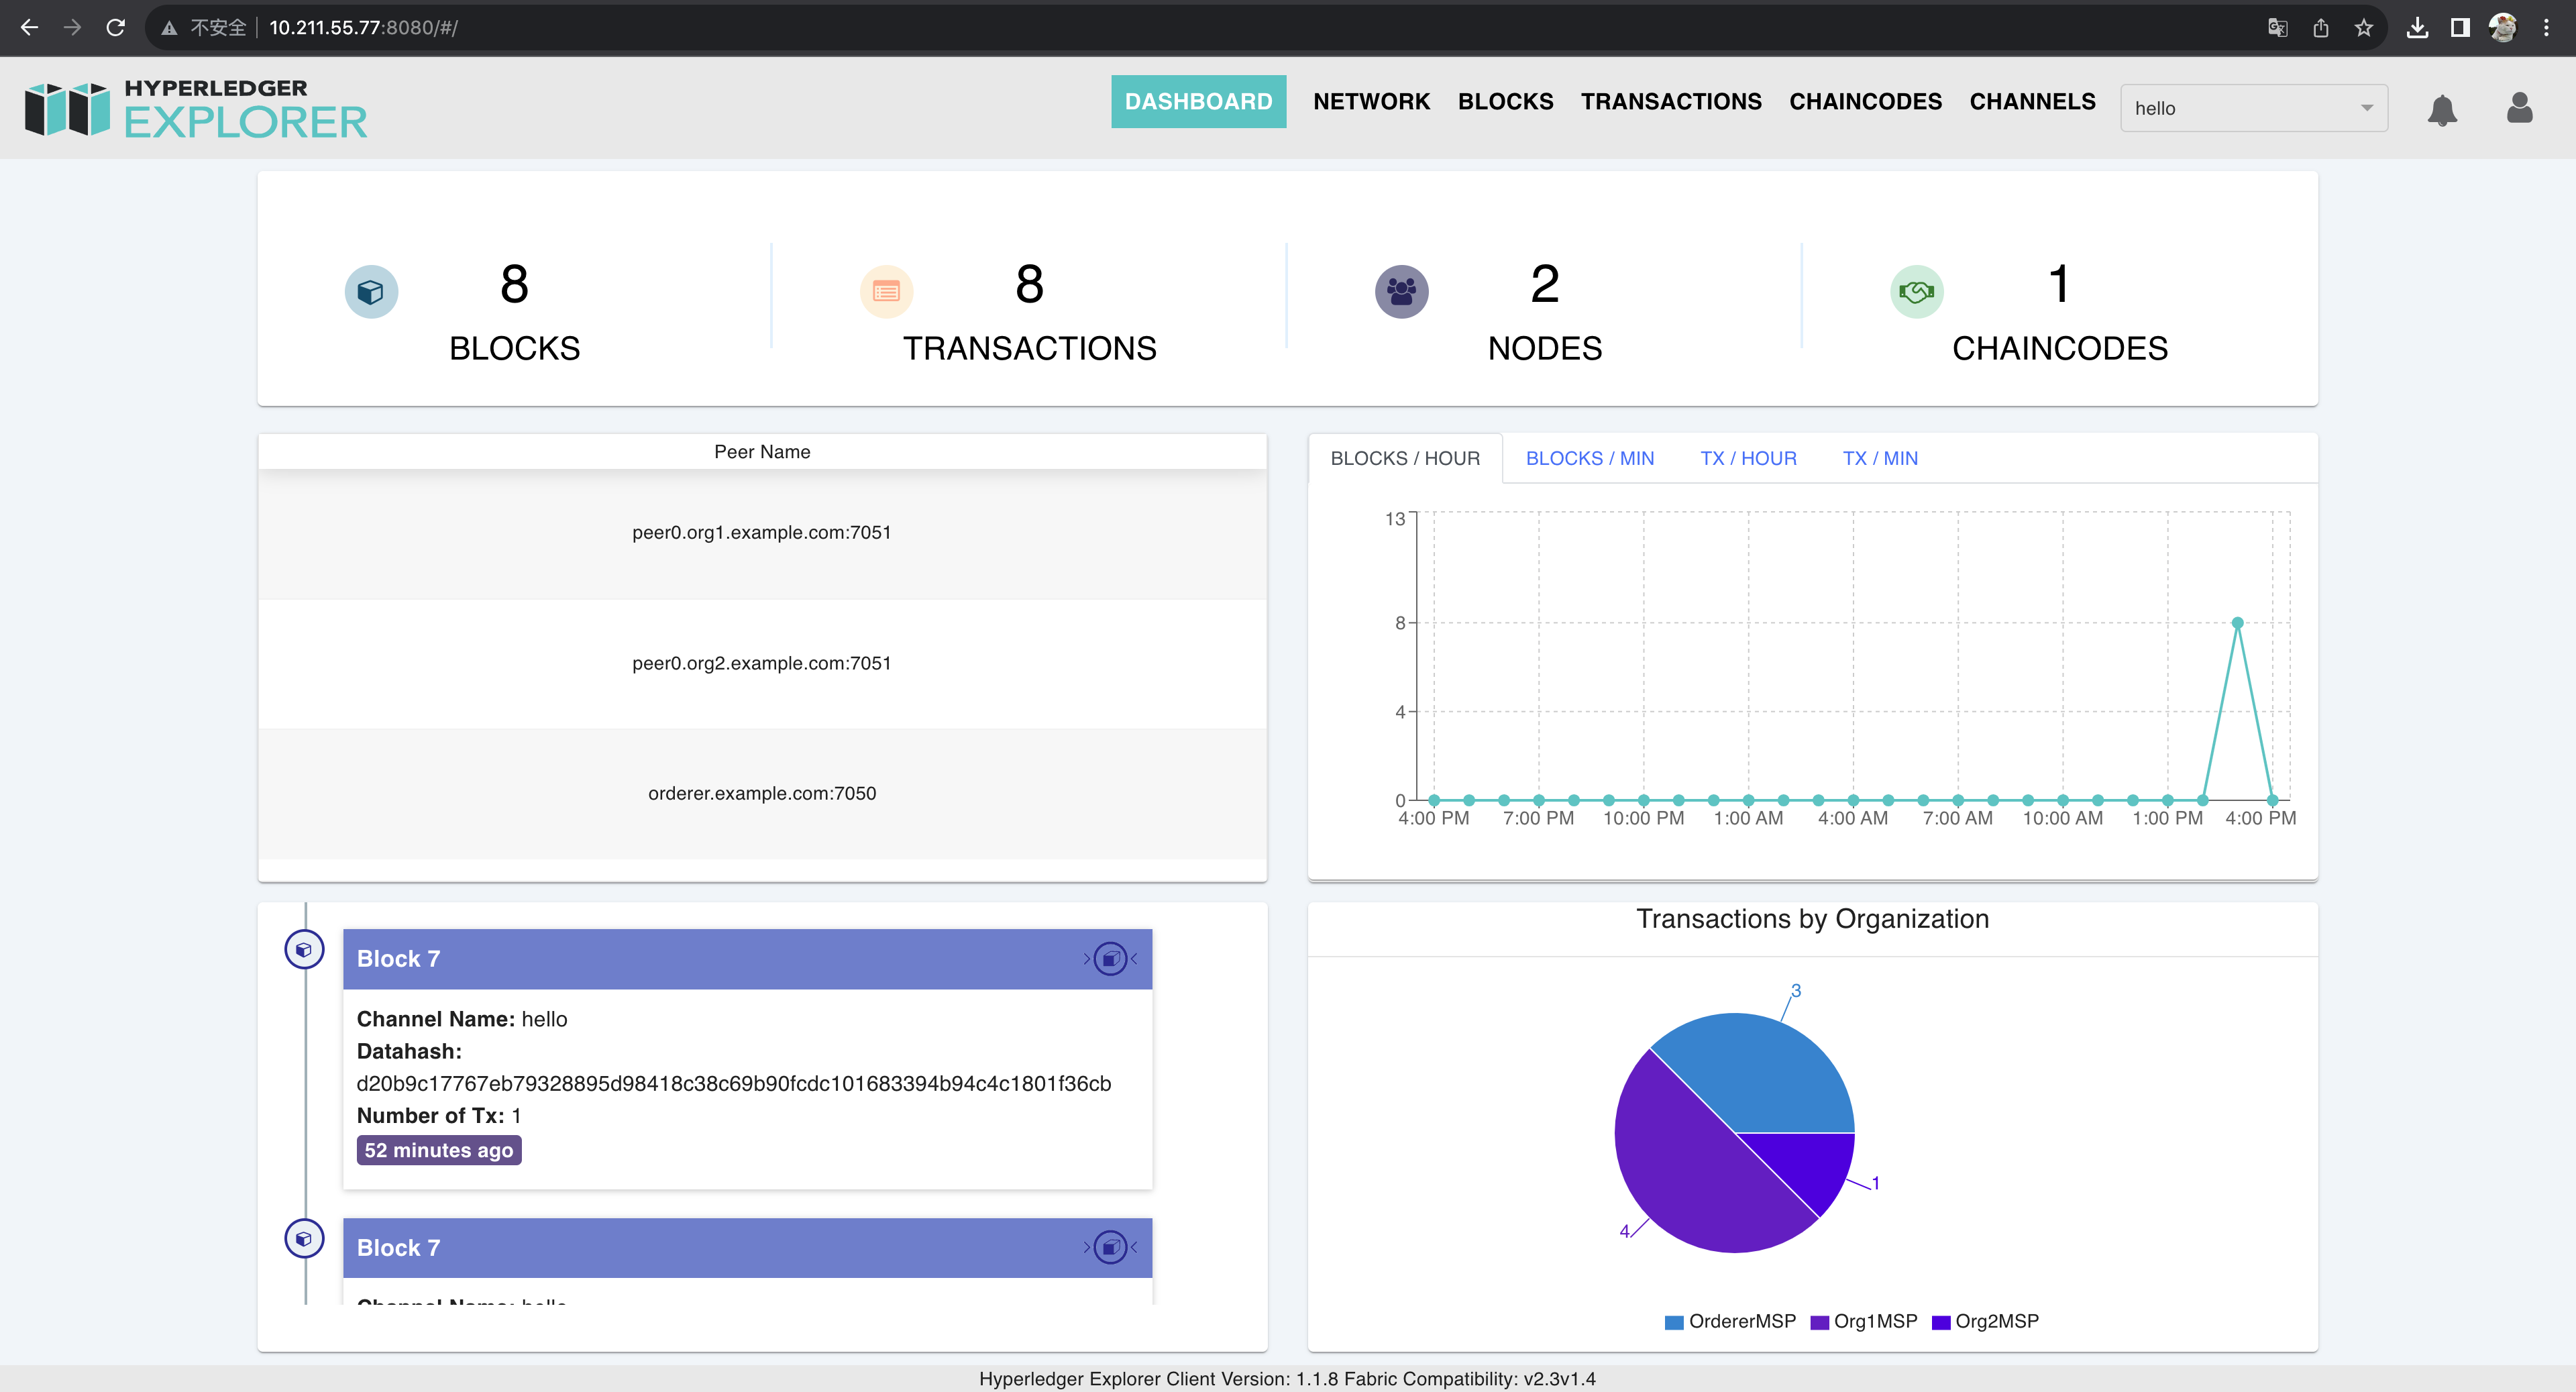Navigate to CHANNELS page
The height and width of the screenshot is (1392, 2576).
[2032, 101]
